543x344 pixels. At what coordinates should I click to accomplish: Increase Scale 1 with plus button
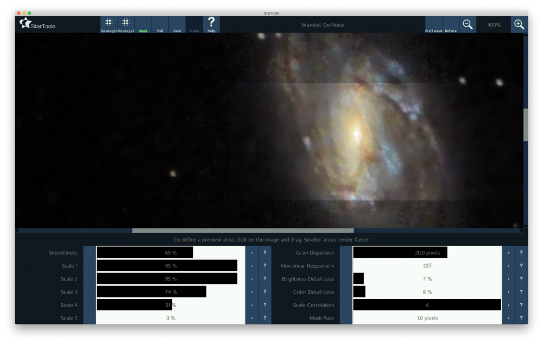click(x=252, y=266)
